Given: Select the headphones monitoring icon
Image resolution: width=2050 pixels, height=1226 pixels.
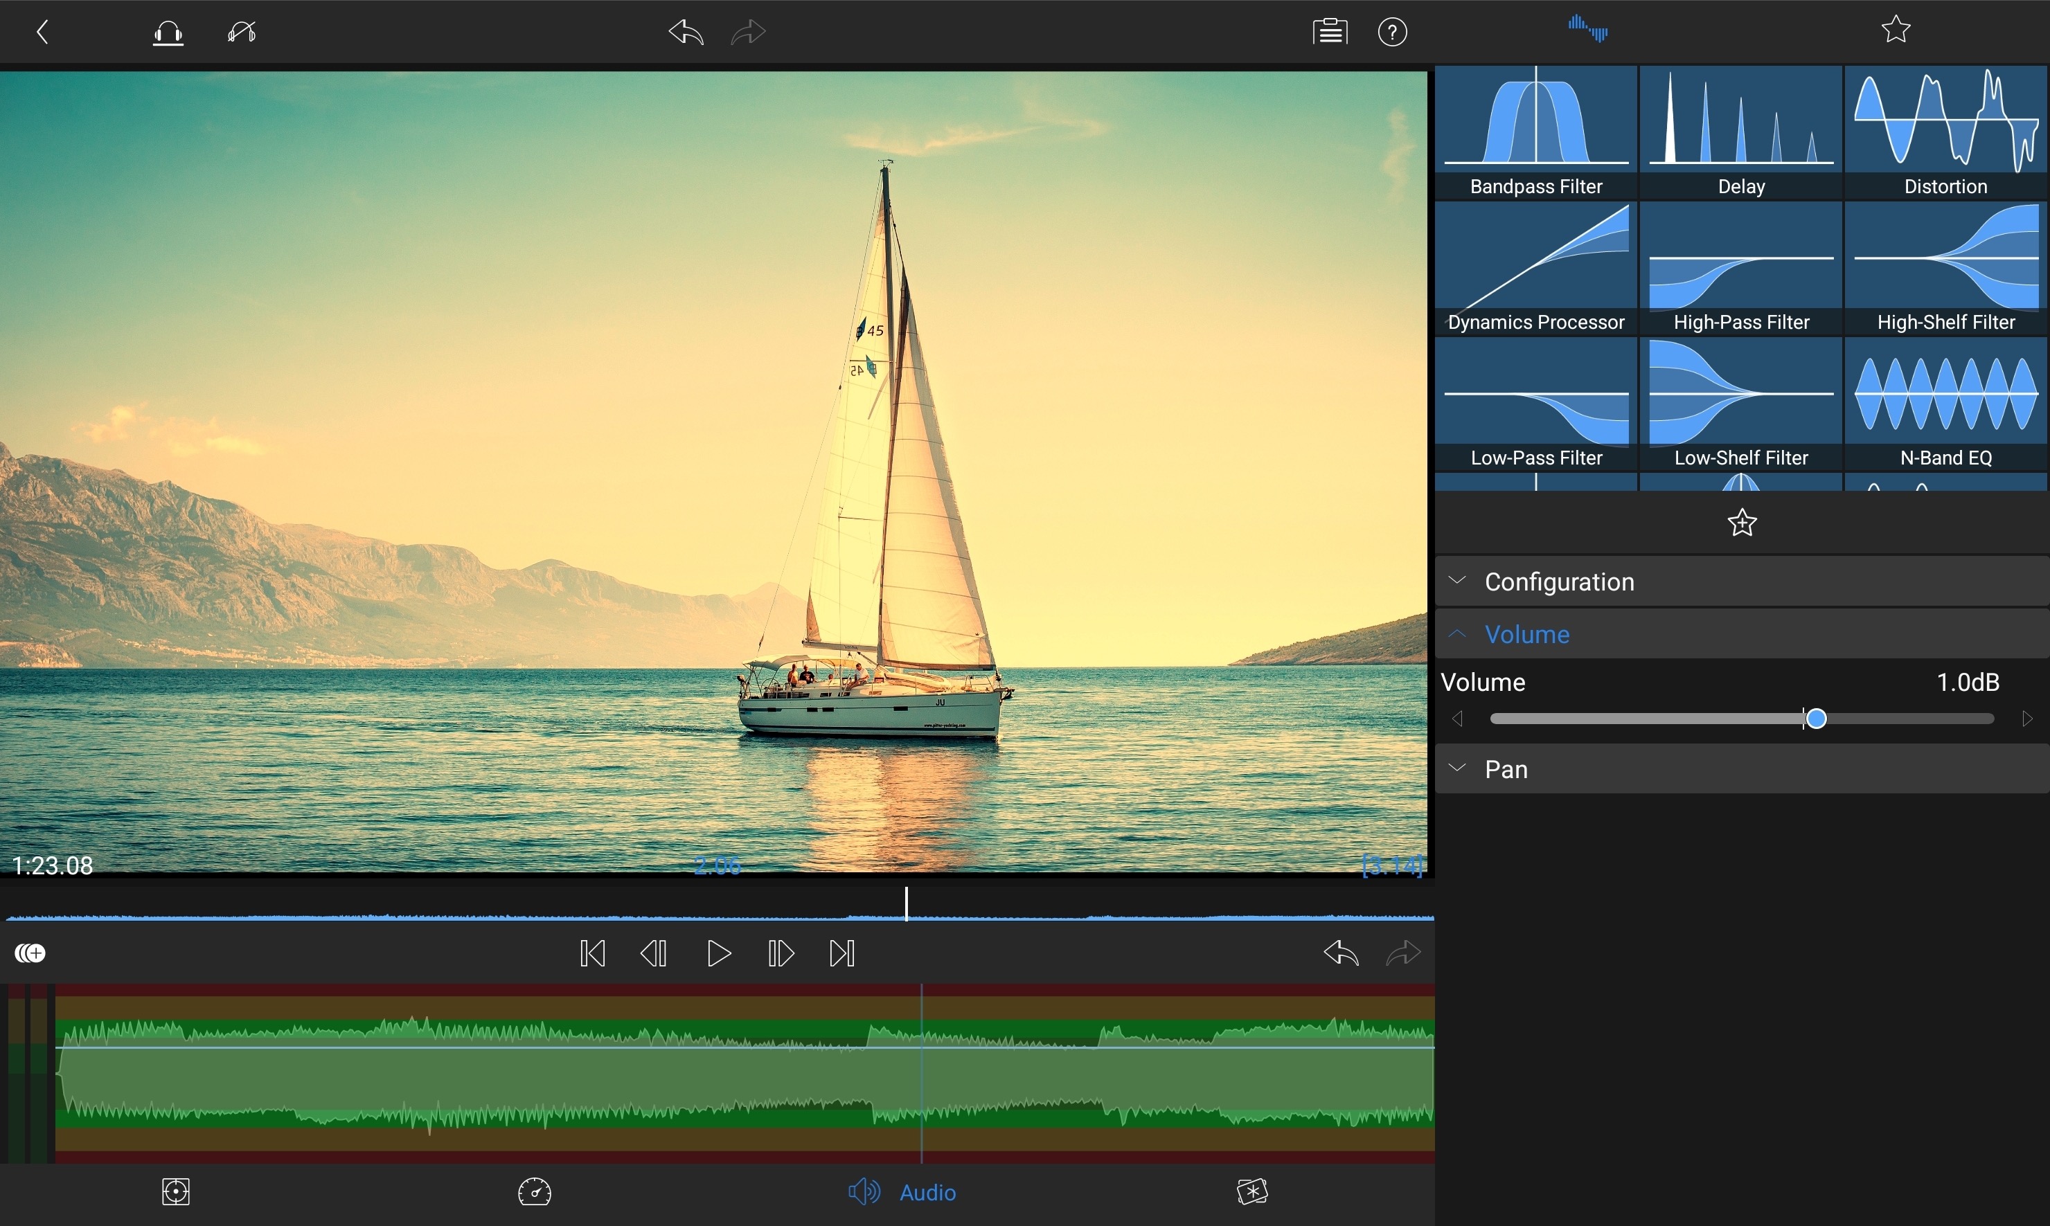Looking at the screenshot, I should pyautogui.click(x=168, y=33).
